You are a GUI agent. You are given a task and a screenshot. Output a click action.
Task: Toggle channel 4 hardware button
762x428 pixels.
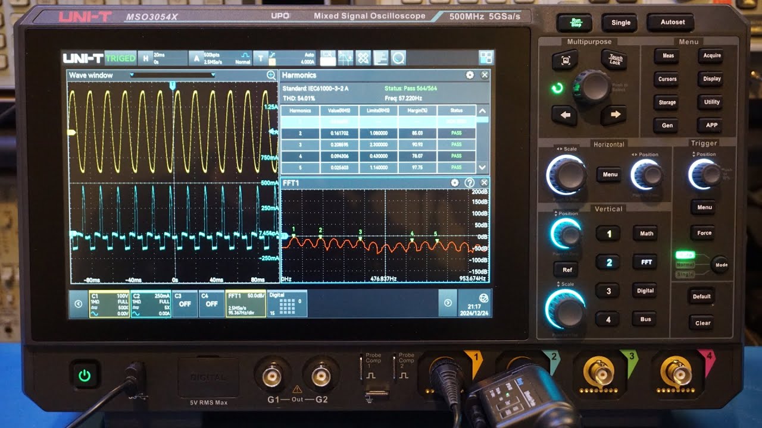click(x=608, y=319)
